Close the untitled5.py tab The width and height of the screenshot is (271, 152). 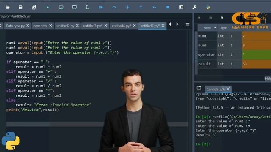(163, 26)
